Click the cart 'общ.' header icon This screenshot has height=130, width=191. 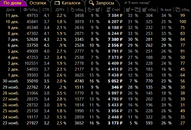coord(144,9)
